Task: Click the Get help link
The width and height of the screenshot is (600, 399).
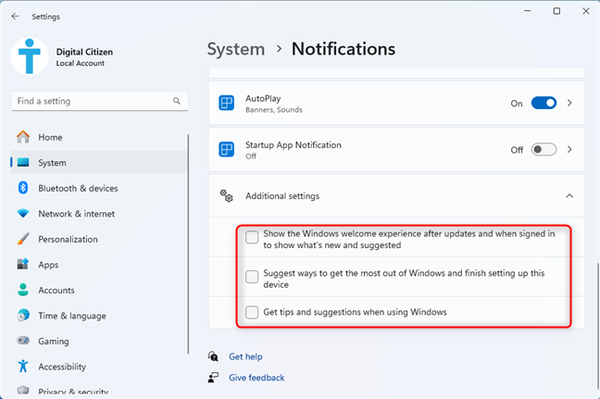Action: [x=245, y=356]
